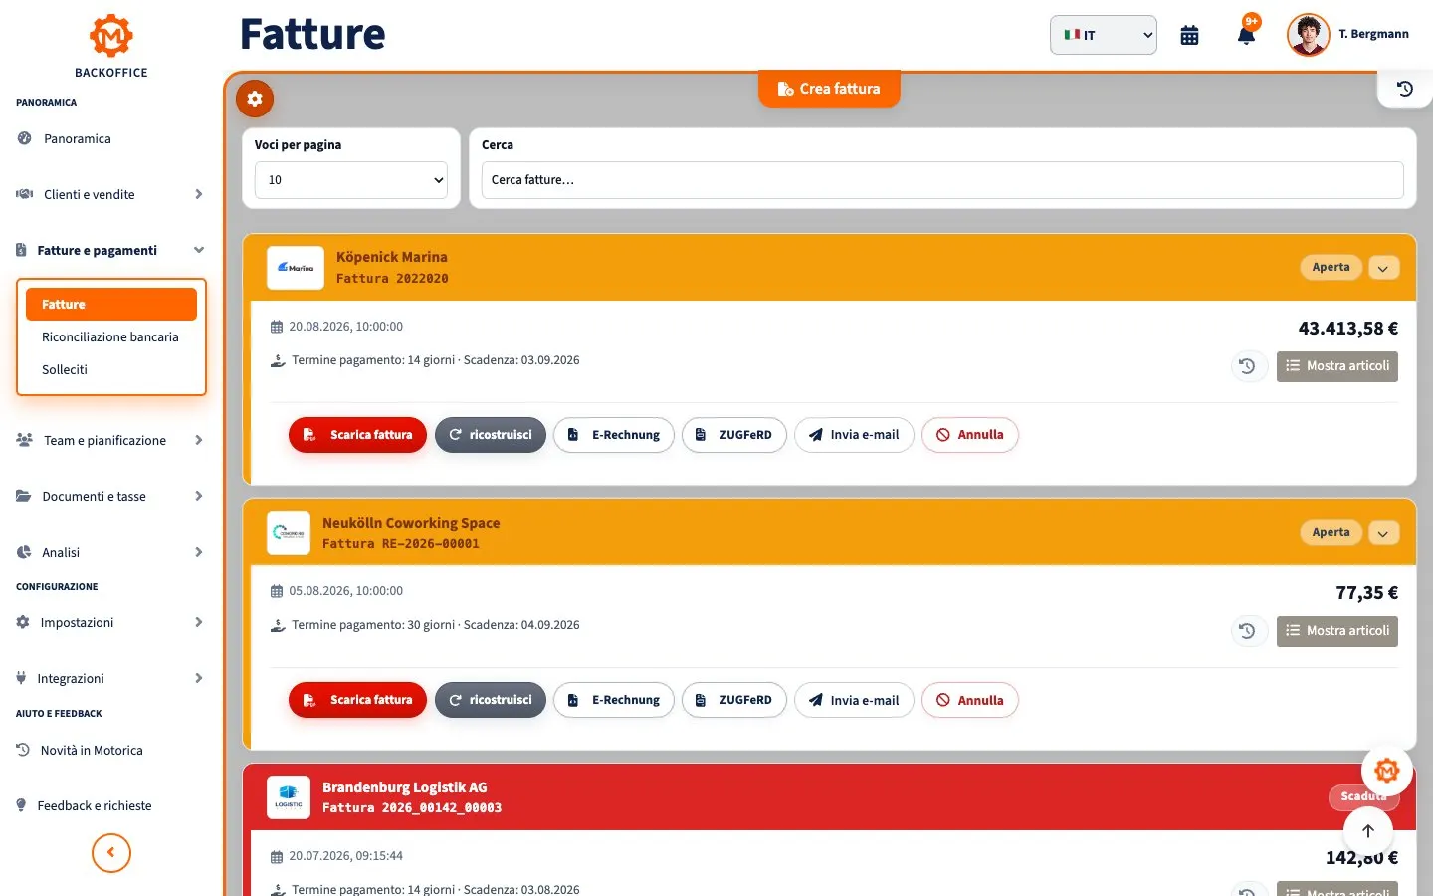Click Termine pagamento 30 giorni line
Screen dimensions: 1433x896
(435, 625)
